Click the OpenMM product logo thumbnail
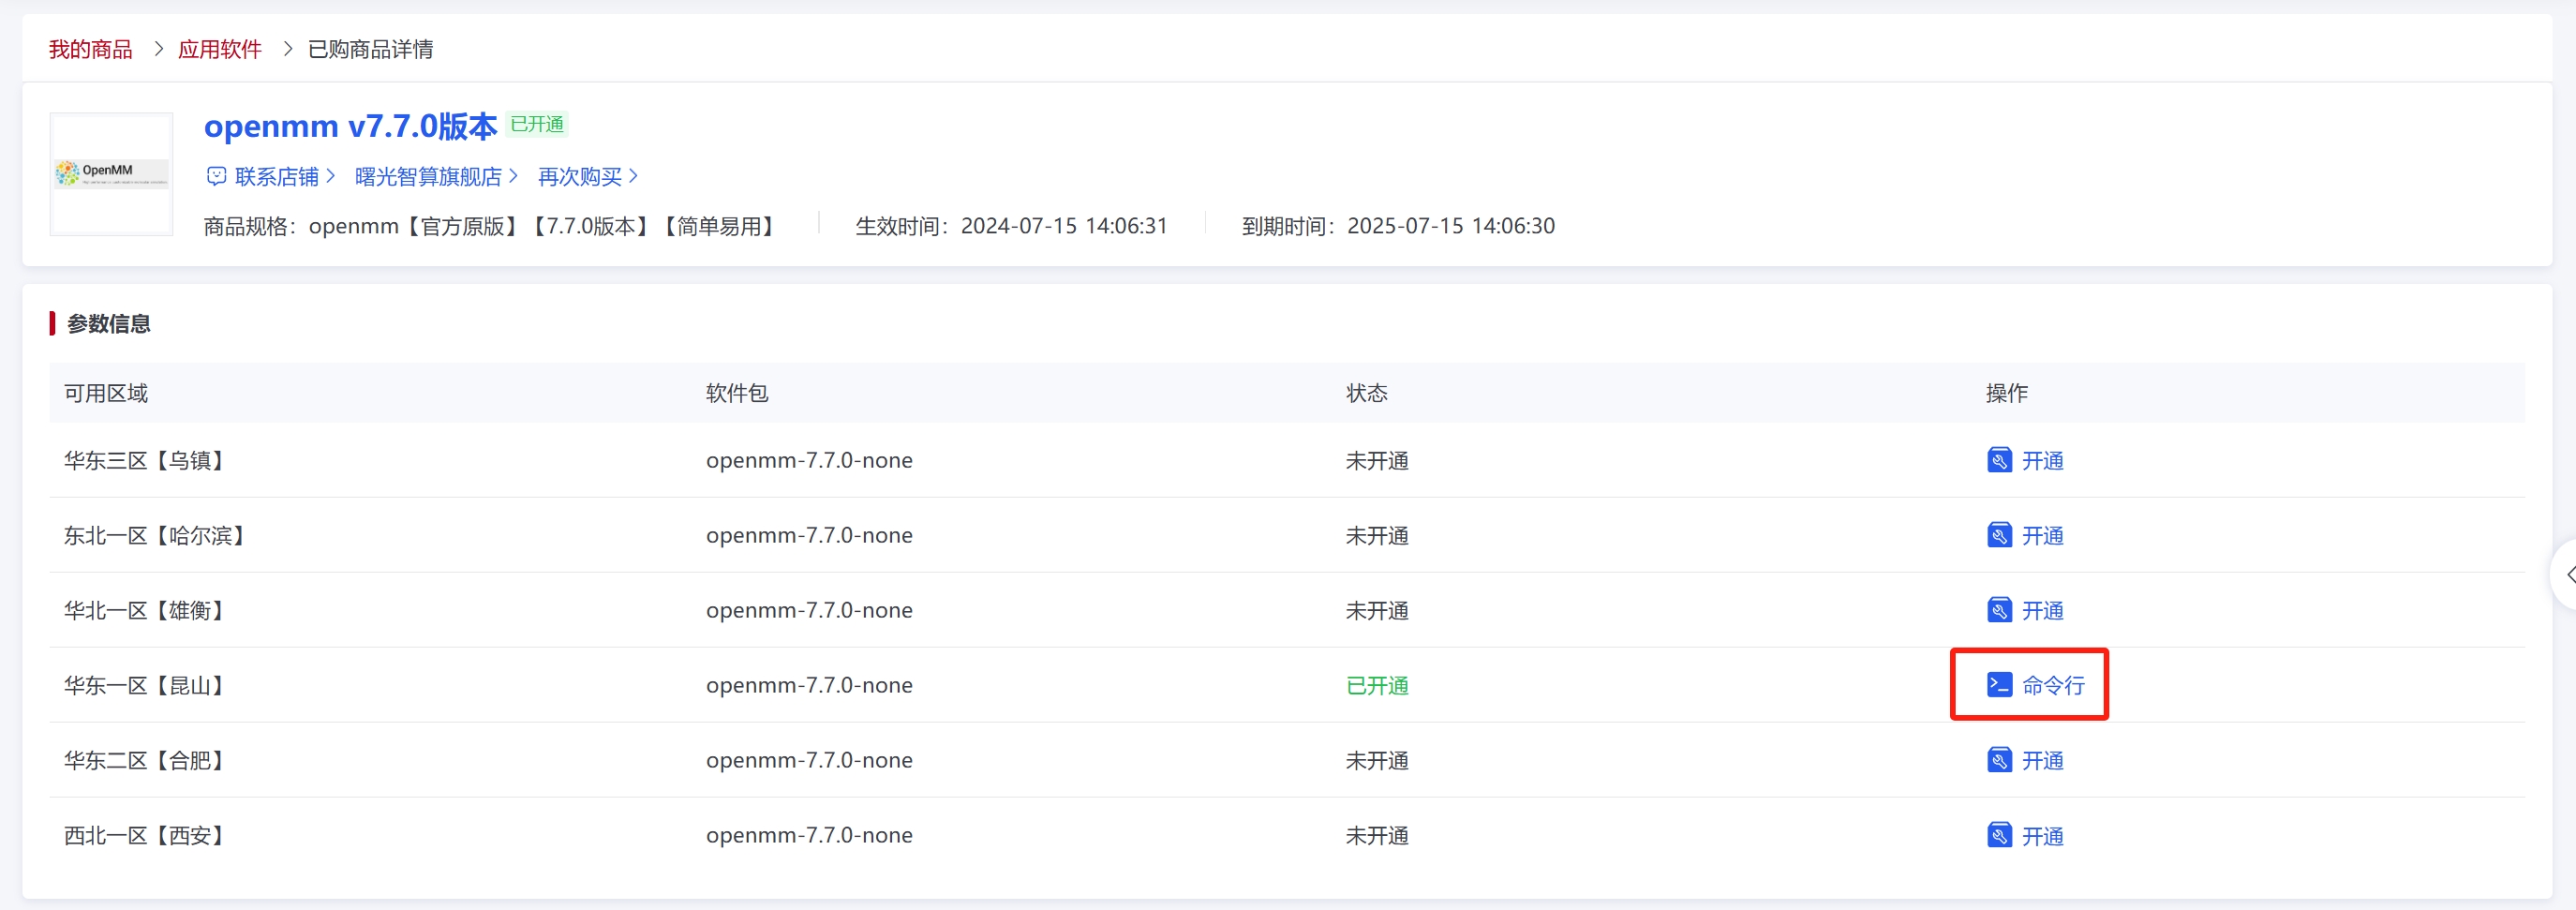Image resolution: width=2576 pixels, height=910 pixels. [x=111, y=174]
